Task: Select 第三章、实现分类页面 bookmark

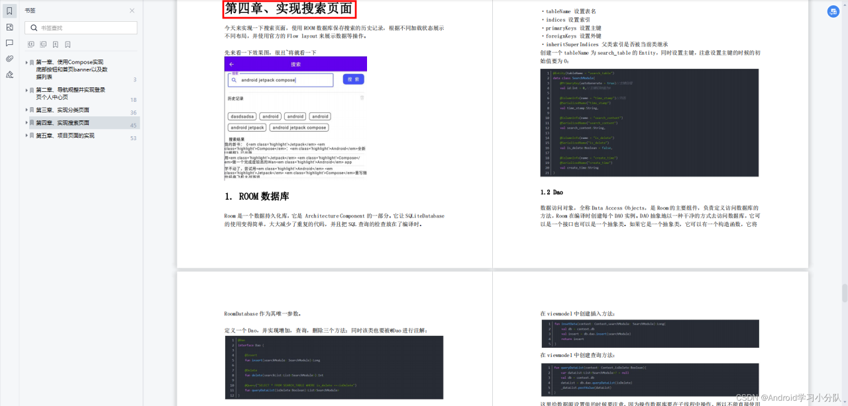Action: 62,110
